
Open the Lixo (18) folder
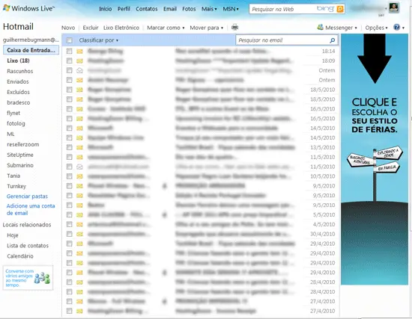pos(18,61)
